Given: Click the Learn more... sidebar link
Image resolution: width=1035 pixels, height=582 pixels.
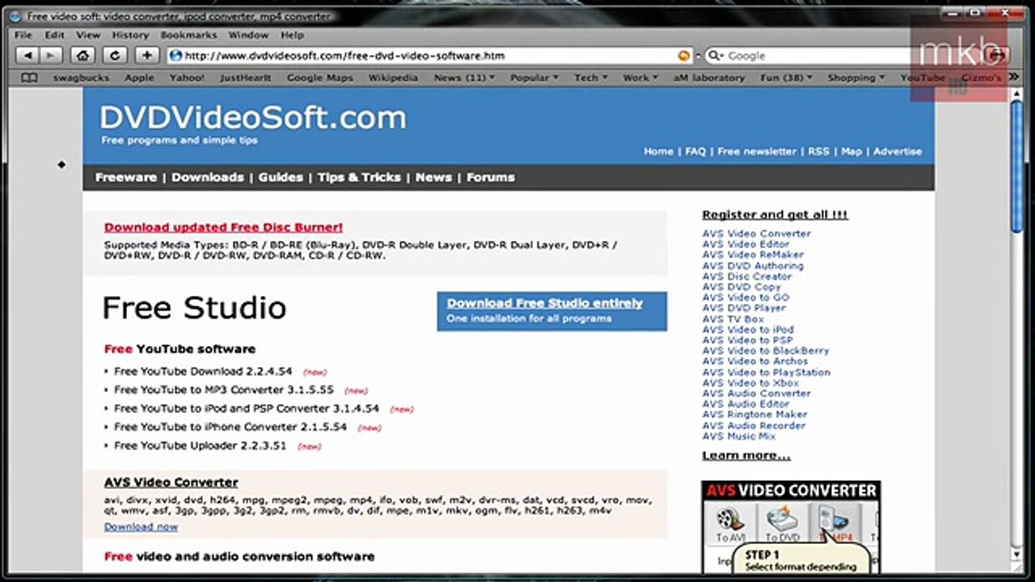Looking at the screenshot, I should (746, 456).
